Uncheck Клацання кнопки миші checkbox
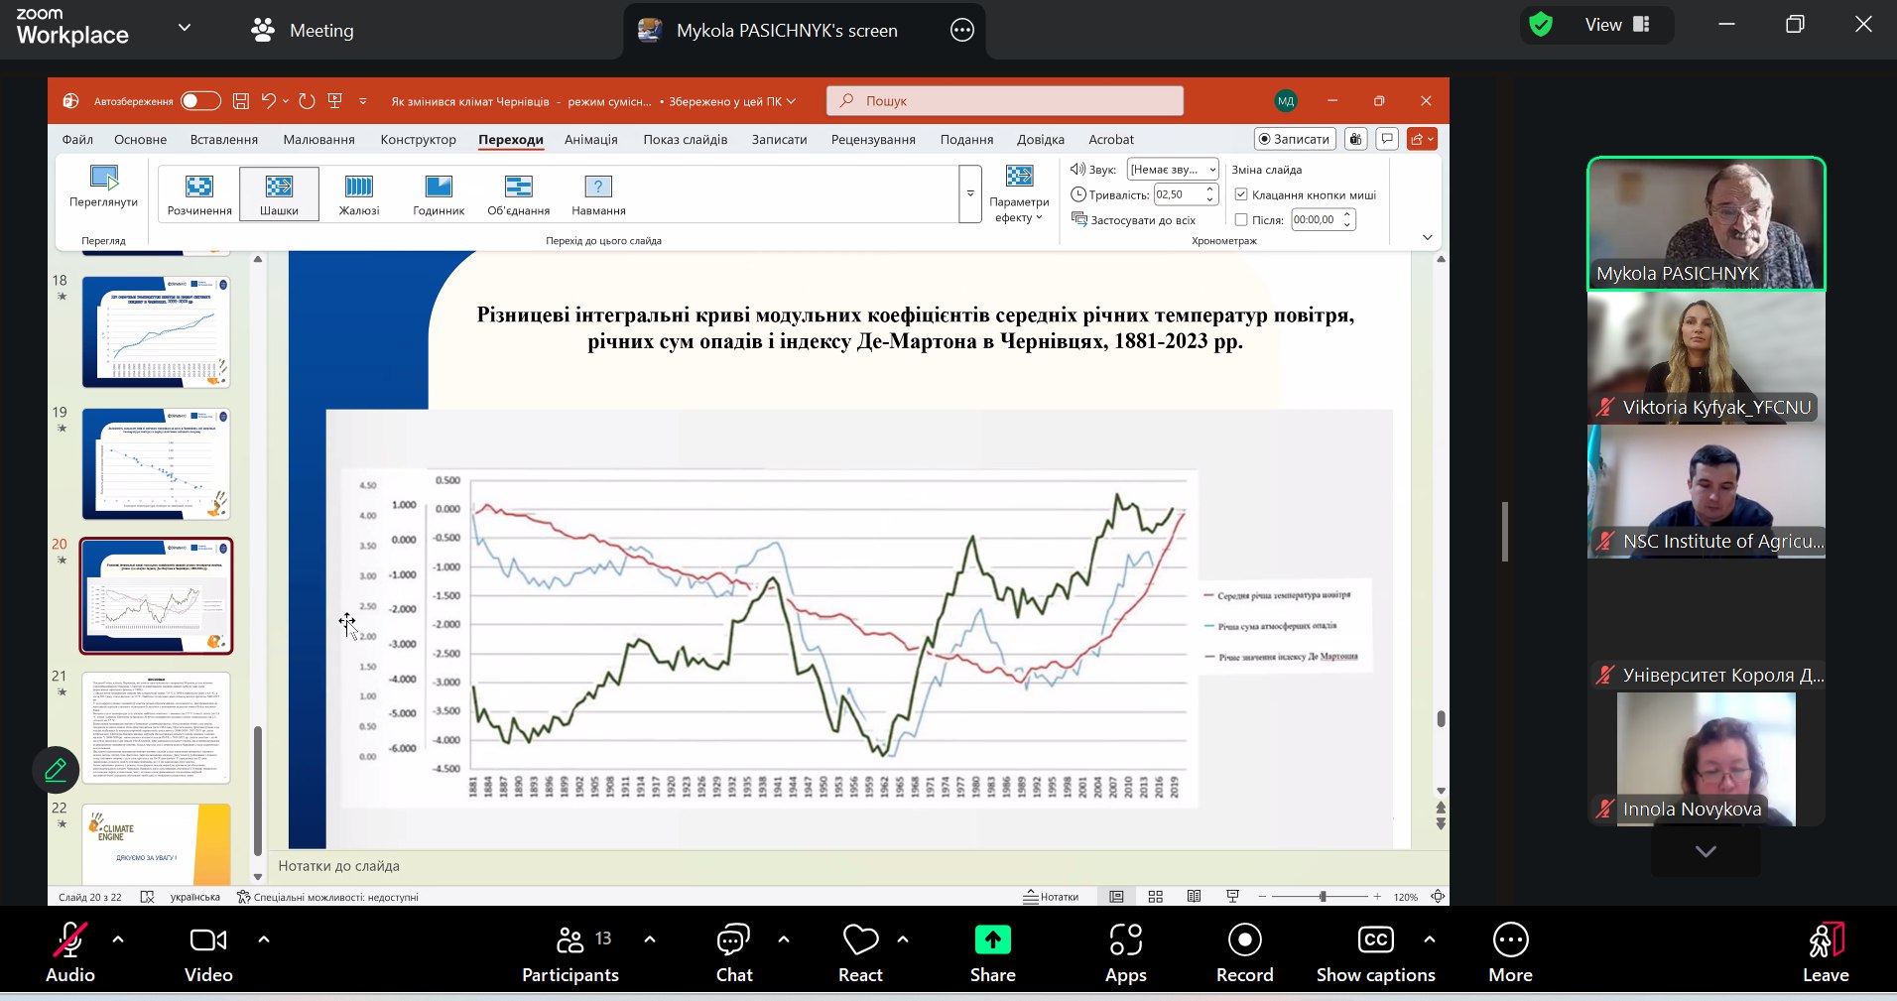The height and width of the screenshot is (1001, 1897). (x=1240, y=194)
